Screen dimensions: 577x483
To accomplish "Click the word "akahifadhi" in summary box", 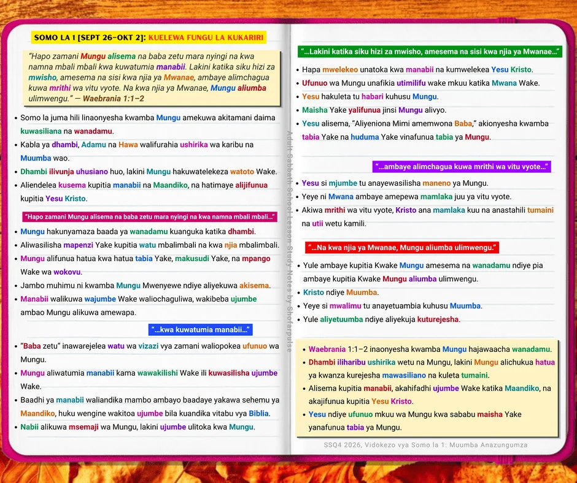I will (412, 389).
